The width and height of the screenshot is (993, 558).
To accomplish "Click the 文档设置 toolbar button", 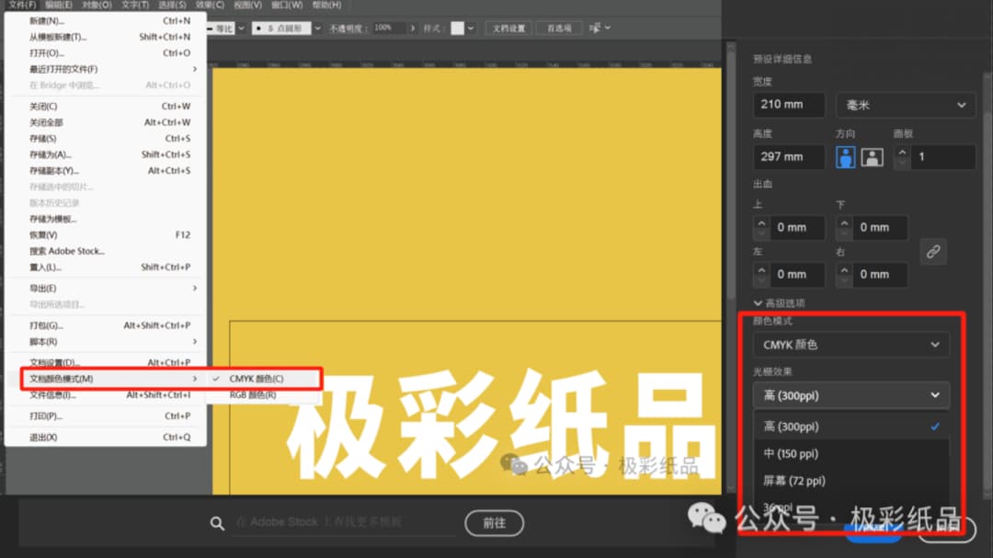I will coord(509,28).
